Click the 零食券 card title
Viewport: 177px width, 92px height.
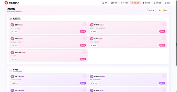(17, 25)
